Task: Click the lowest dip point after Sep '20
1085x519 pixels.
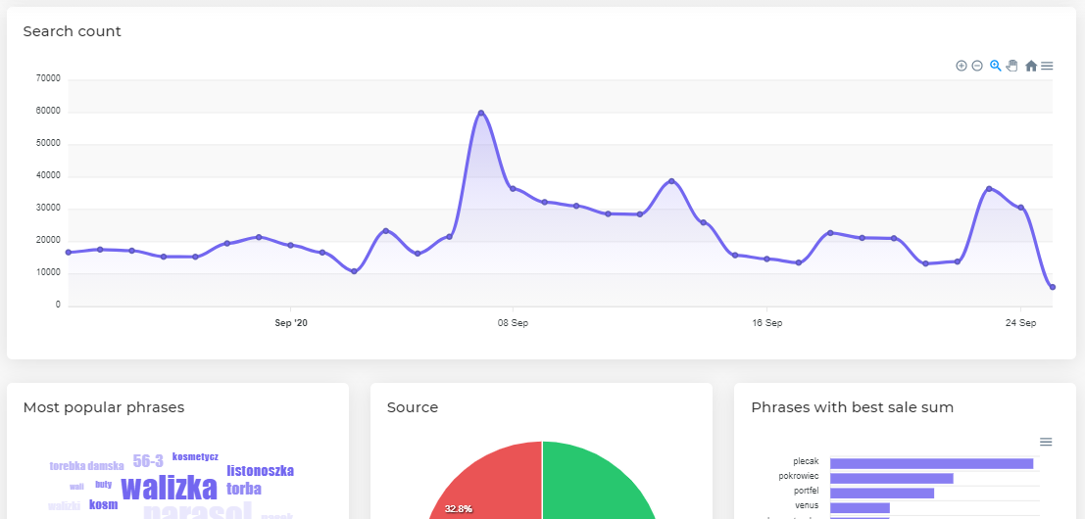Action: coord(354,271)
